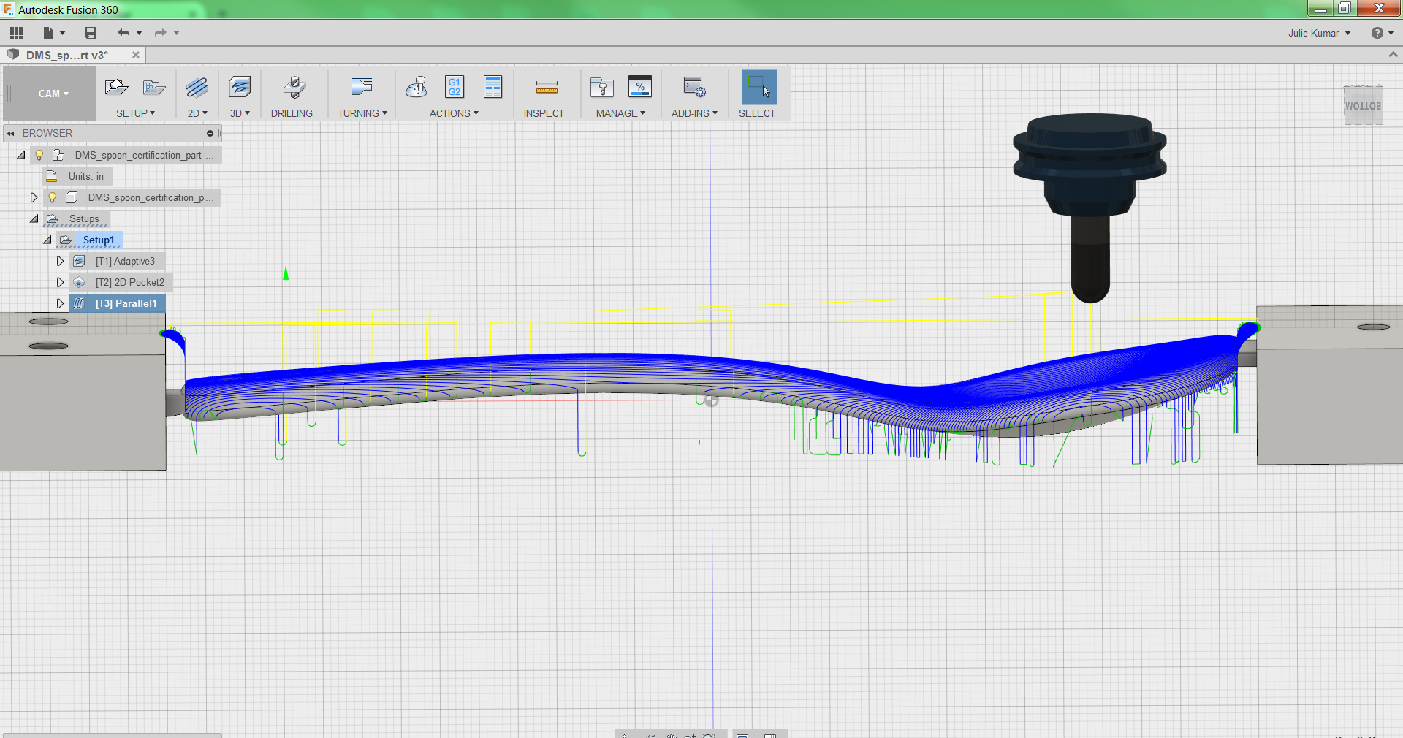Click the SELECT toolbar label
1403x738 pixels.
(x=757, y=113)
